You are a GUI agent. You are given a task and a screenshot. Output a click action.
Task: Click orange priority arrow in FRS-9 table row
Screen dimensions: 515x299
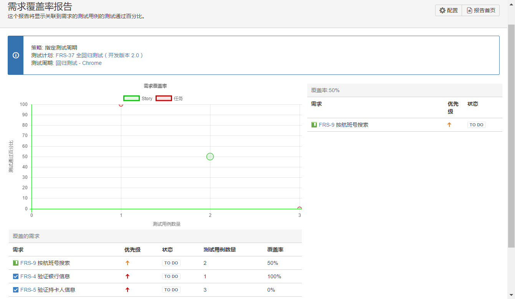pyautogui.click(x=128, y=263)
